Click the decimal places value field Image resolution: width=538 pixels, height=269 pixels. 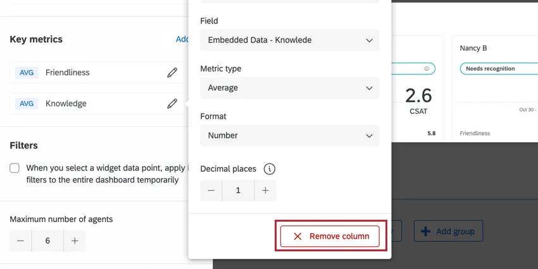click(238, 190)
